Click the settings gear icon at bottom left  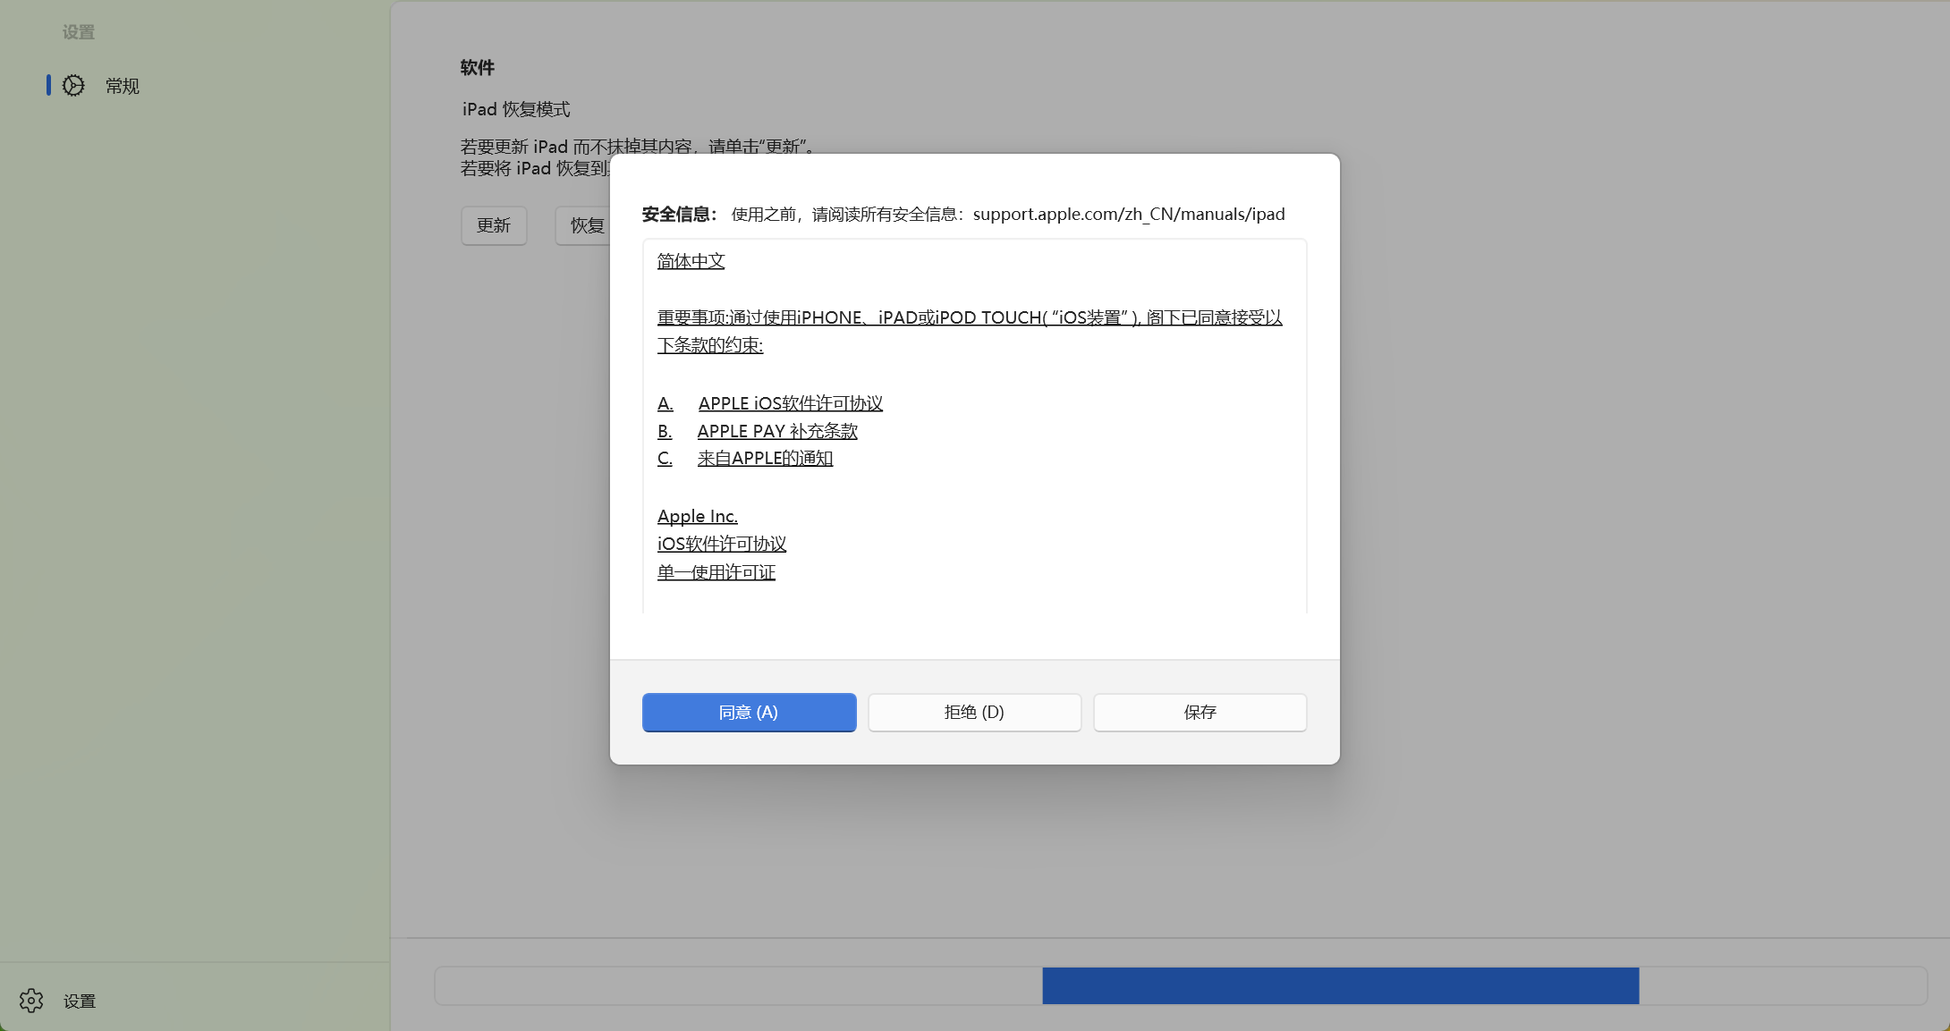click(x=31, y=1001)
